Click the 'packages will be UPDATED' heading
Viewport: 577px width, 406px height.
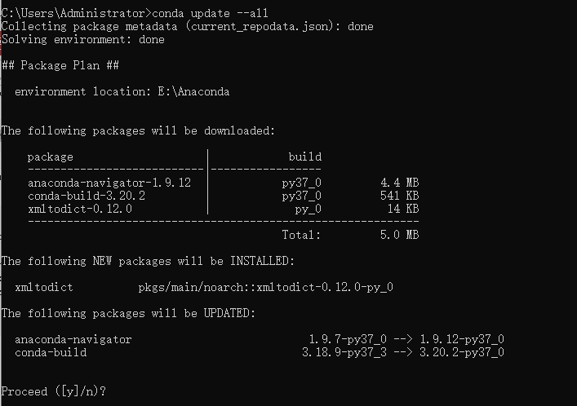pos(128,313)
